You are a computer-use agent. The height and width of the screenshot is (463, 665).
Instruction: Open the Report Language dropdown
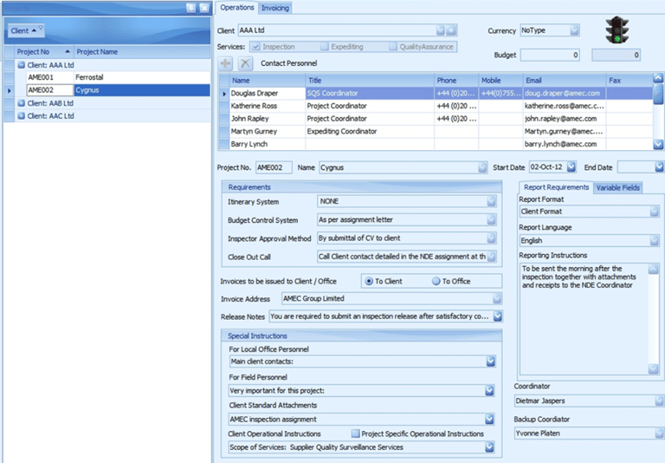coord(655,241)
